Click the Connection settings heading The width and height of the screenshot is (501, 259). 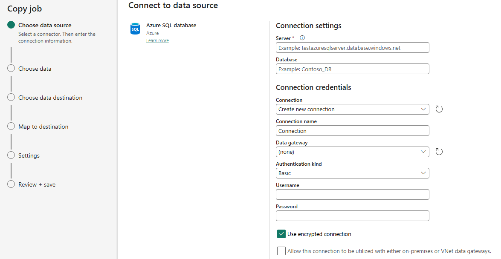point(308,26)
